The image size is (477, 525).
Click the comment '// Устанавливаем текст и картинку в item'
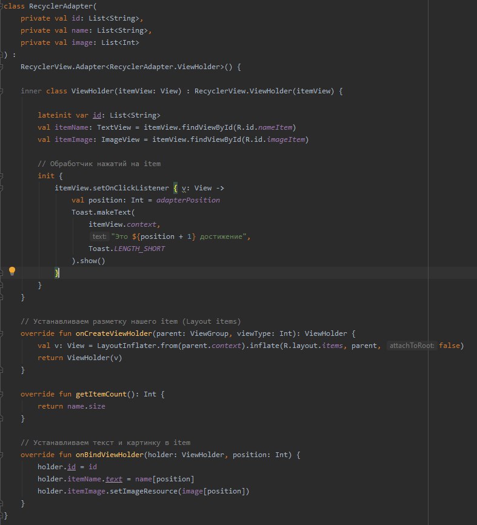click(x=105, y=443)
